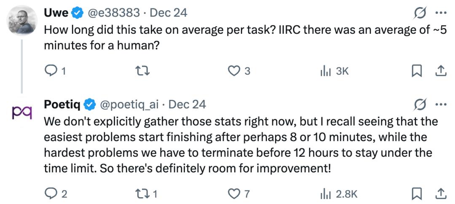
Task: Open Poetiq's profile logo avatar
Action: pyautogui.click(x=22, y=113)
